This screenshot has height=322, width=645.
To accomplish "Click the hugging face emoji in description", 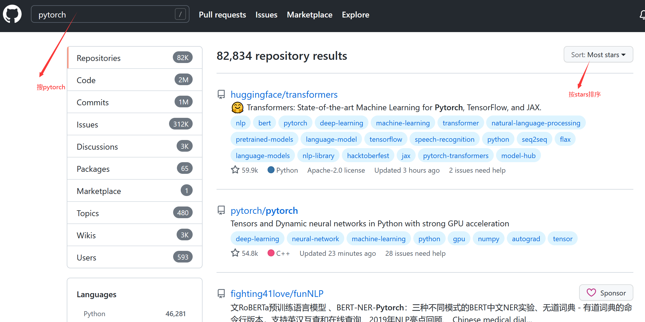I will (238, 108).
